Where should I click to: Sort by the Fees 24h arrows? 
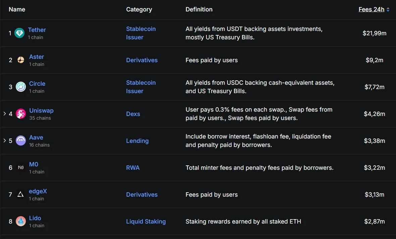[388, 10]
